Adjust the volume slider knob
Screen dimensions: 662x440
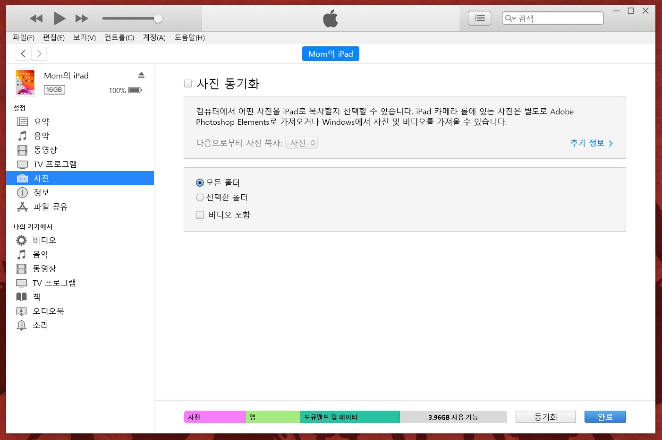click(x=158, y=18)
